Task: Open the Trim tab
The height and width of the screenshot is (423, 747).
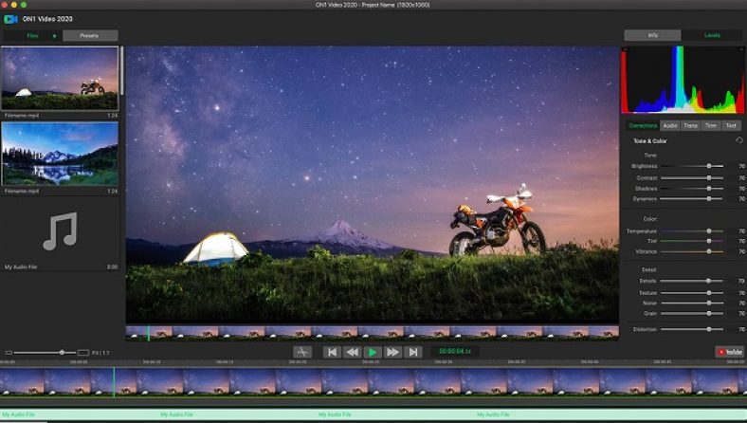Action: pyautogui.click(x=711, y=125)
